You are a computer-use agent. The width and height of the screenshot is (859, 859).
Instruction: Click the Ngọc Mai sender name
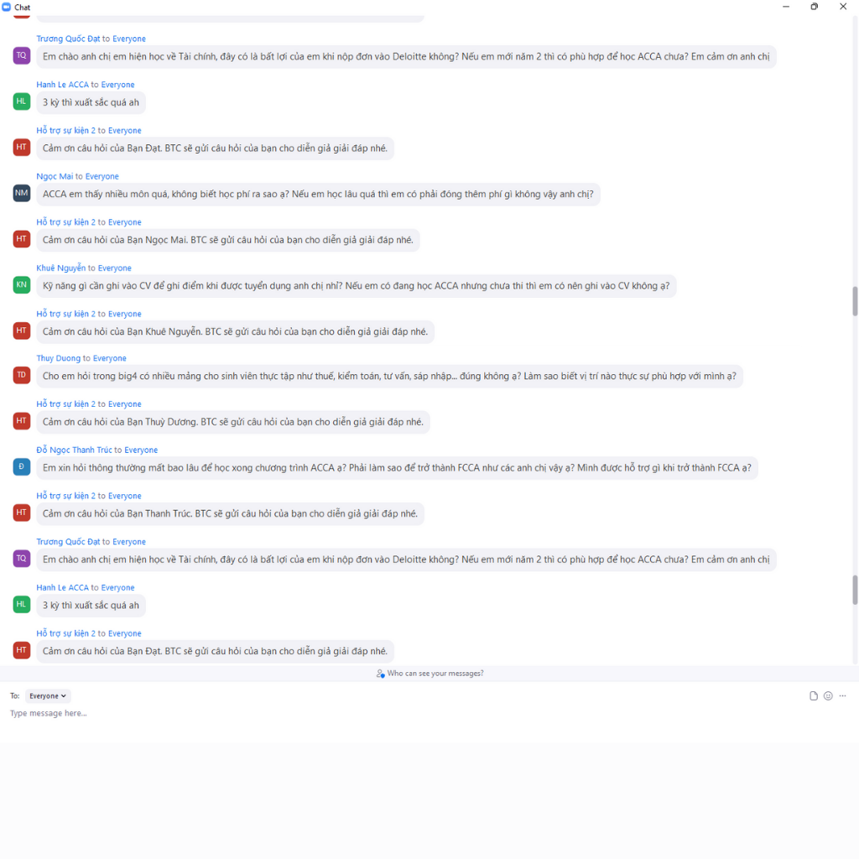pyautogui.click(x=55, y=176)
